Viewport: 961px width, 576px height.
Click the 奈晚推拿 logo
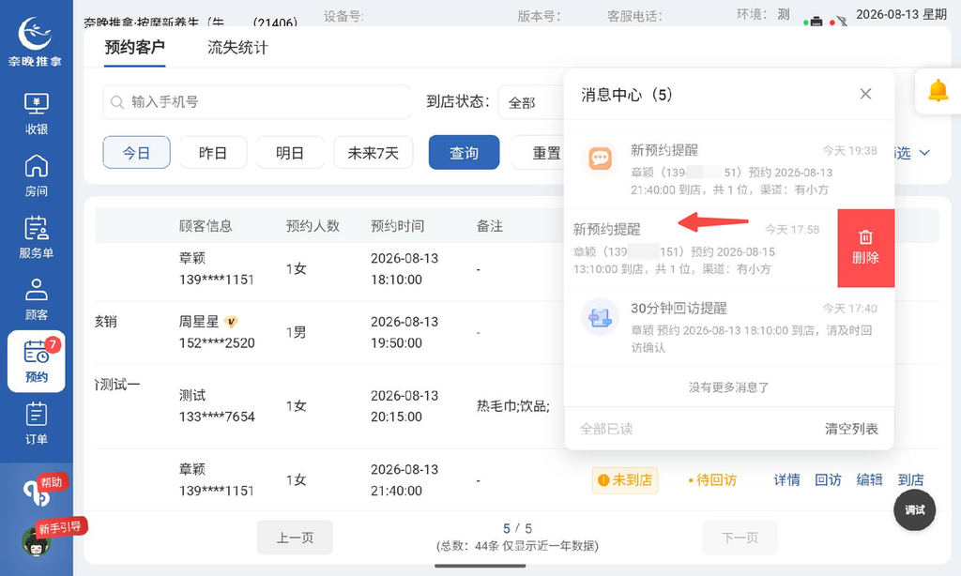coord(36,41)
